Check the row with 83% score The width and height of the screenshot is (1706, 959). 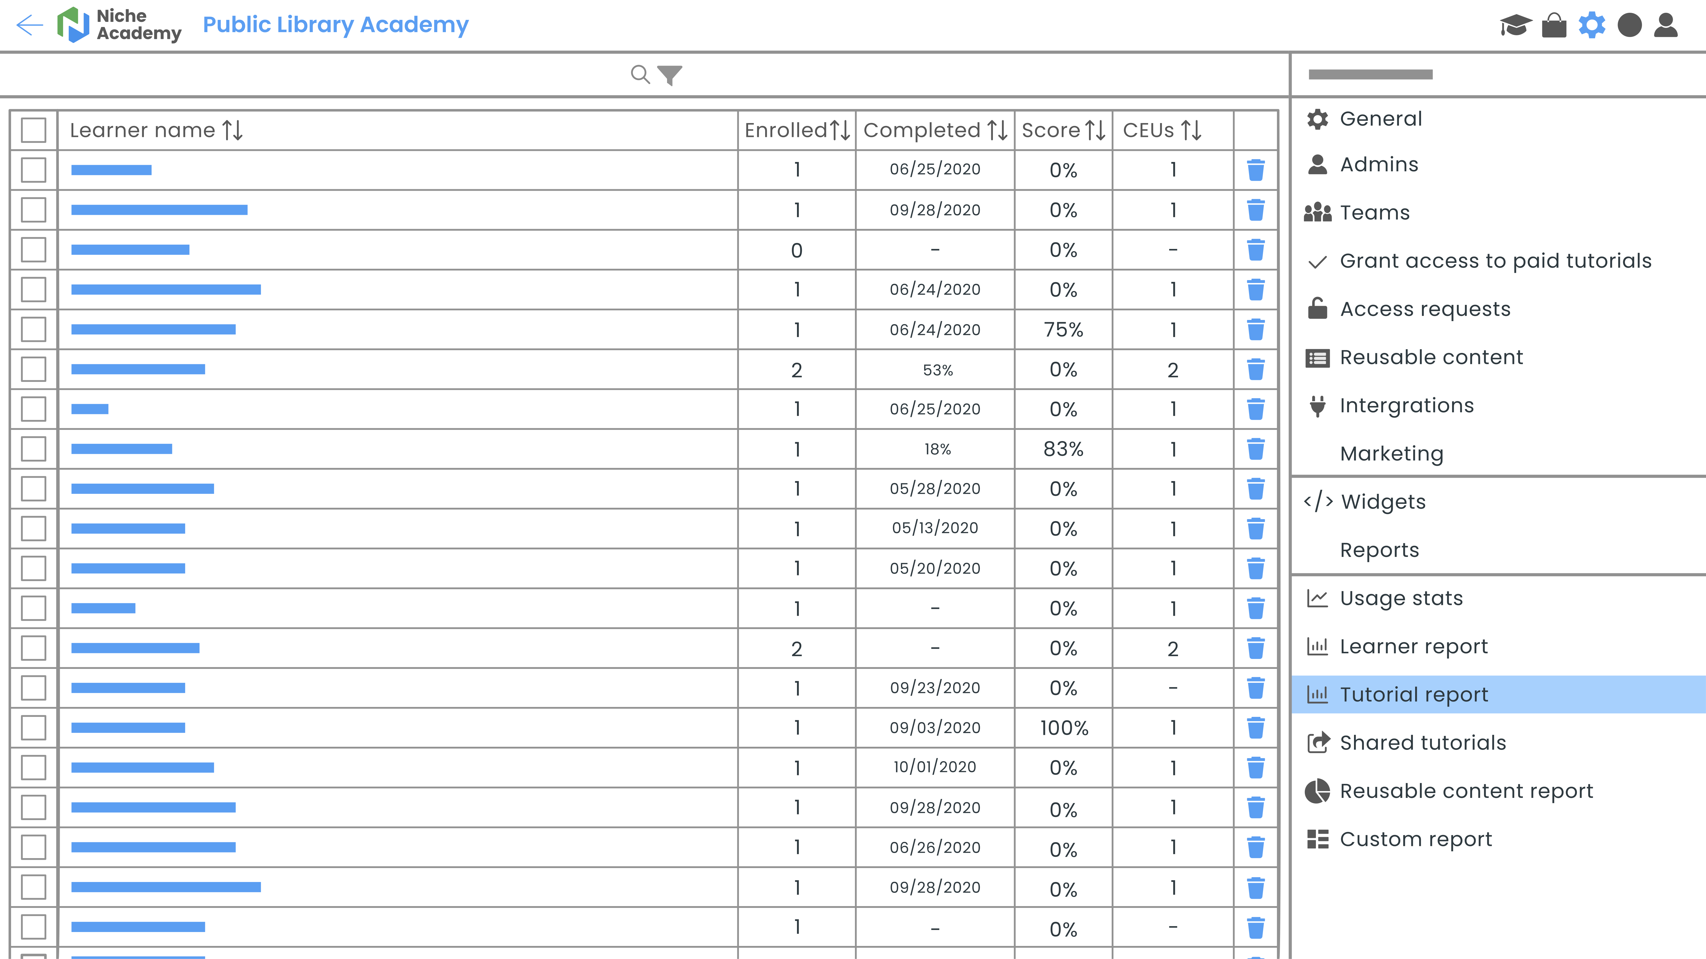pos(33,449)
